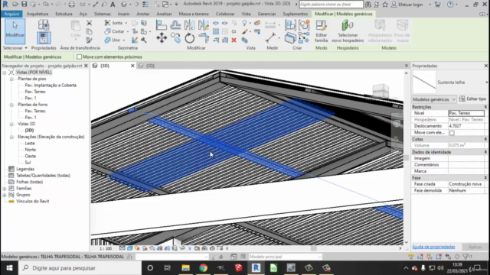Image resolution: width=490 pixels, height=275 pixels.
Task: Click the Open folder icon in quick access toolbar
Action: [x=15, y=5]
